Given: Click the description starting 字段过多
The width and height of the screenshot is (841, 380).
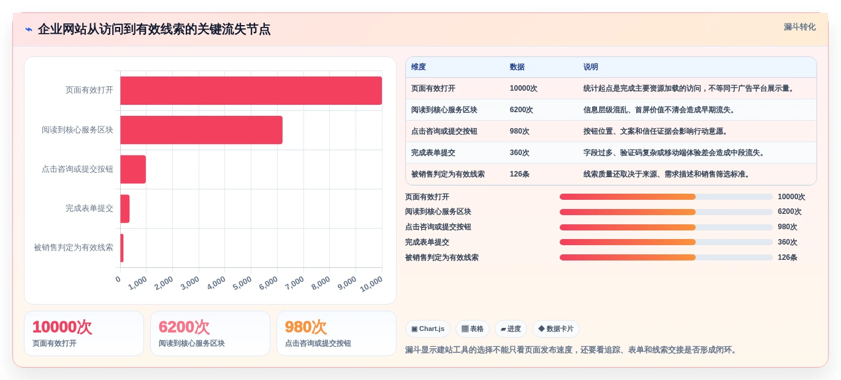Looking at the screenshot, I should 675,153.
